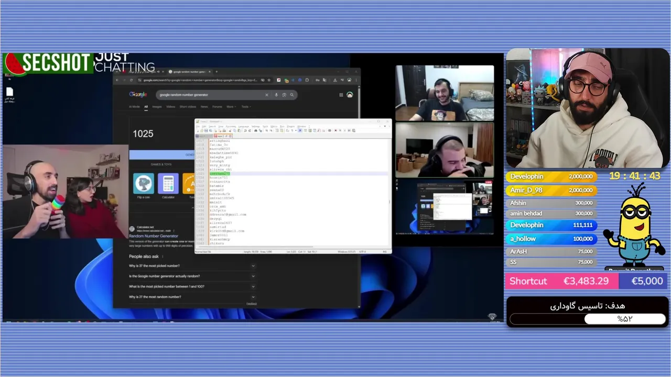Switch to AI Mode search tab

pyautogui.click(x=134, y=106)
